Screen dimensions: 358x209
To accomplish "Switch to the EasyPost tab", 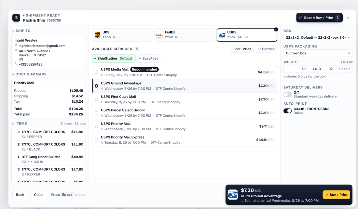I will pos(149,59).
